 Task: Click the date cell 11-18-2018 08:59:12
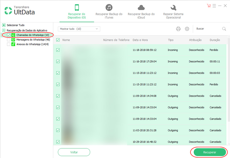pos(144,50)
